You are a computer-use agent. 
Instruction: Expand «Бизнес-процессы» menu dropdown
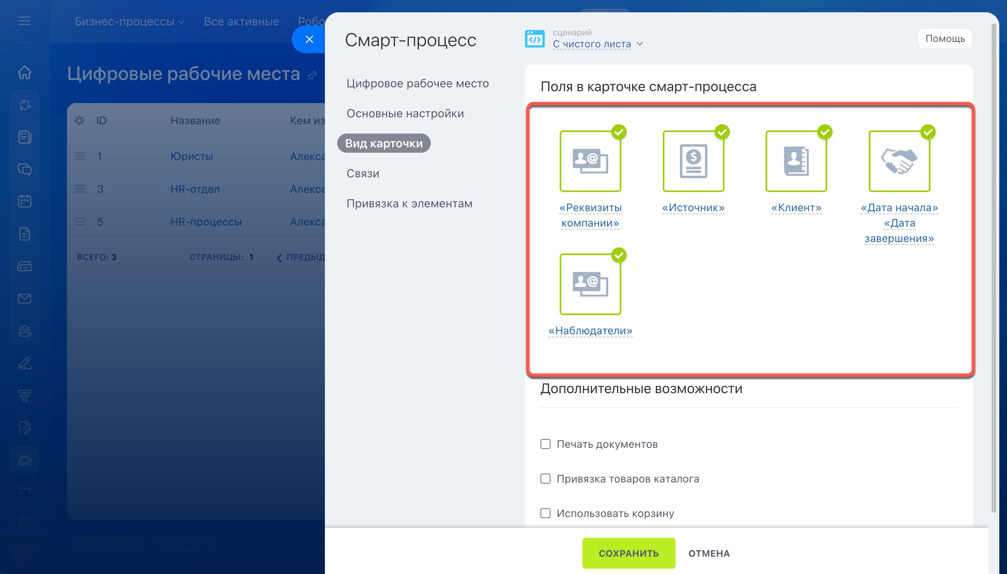(129, 21)
